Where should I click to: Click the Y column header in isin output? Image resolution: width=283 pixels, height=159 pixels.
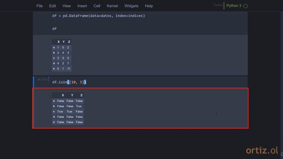[x=72, y=95]
